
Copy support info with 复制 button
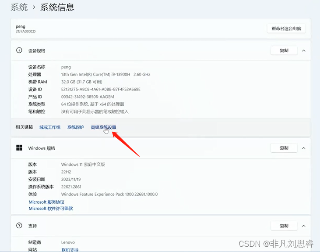(x=284, y=226)
